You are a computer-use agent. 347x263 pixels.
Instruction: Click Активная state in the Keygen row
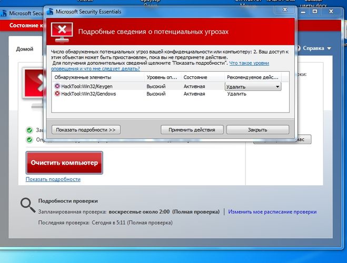(194, 86)
